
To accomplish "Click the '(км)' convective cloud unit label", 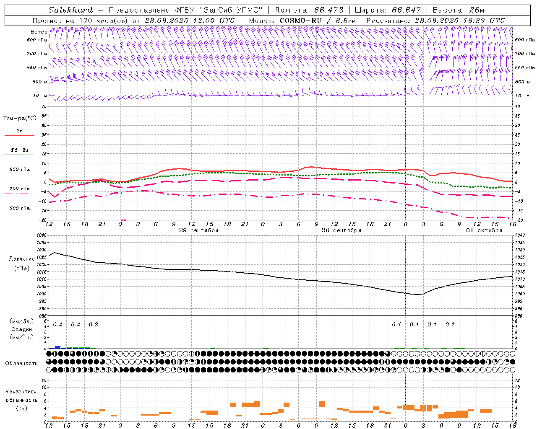I will point(21,408).
